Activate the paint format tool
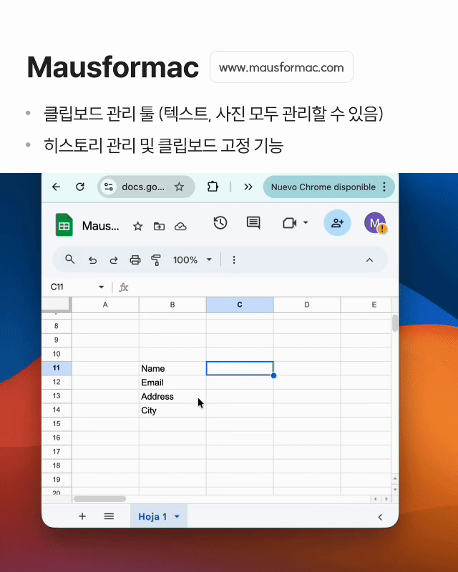Viewport: 458px width, 572px height. point(156,260)
